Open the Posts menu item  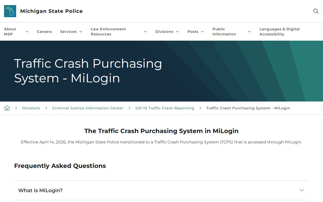click(x=193, y=32)
